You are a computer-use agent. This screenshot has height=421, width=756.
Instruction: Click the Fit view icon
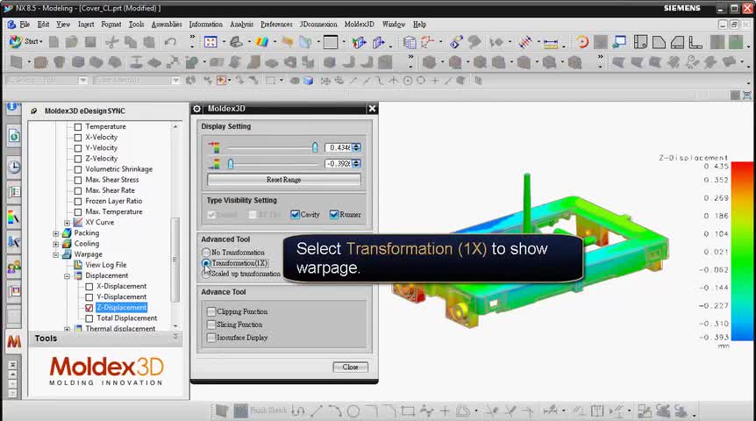[210, 42]
